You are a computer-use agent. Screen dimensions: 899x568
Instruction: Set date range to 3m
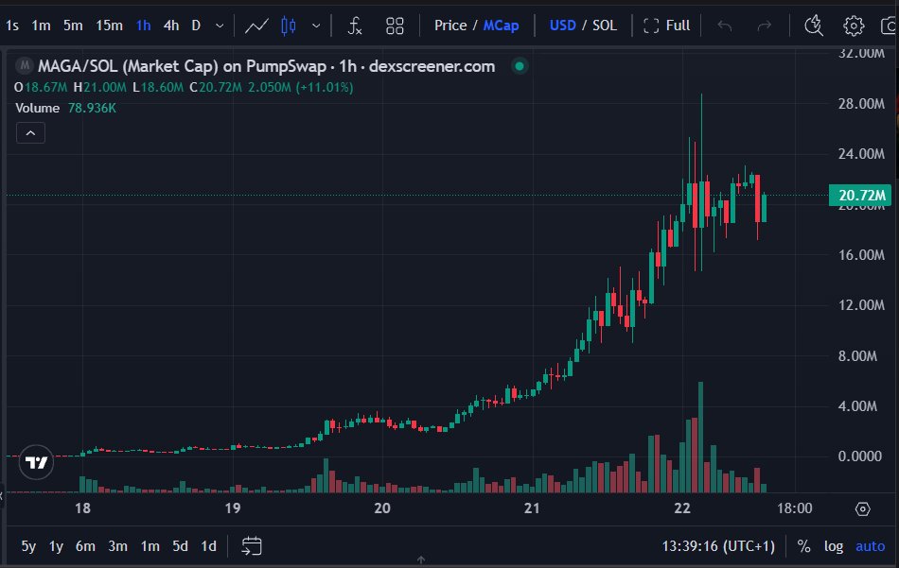tap(117, 546)
